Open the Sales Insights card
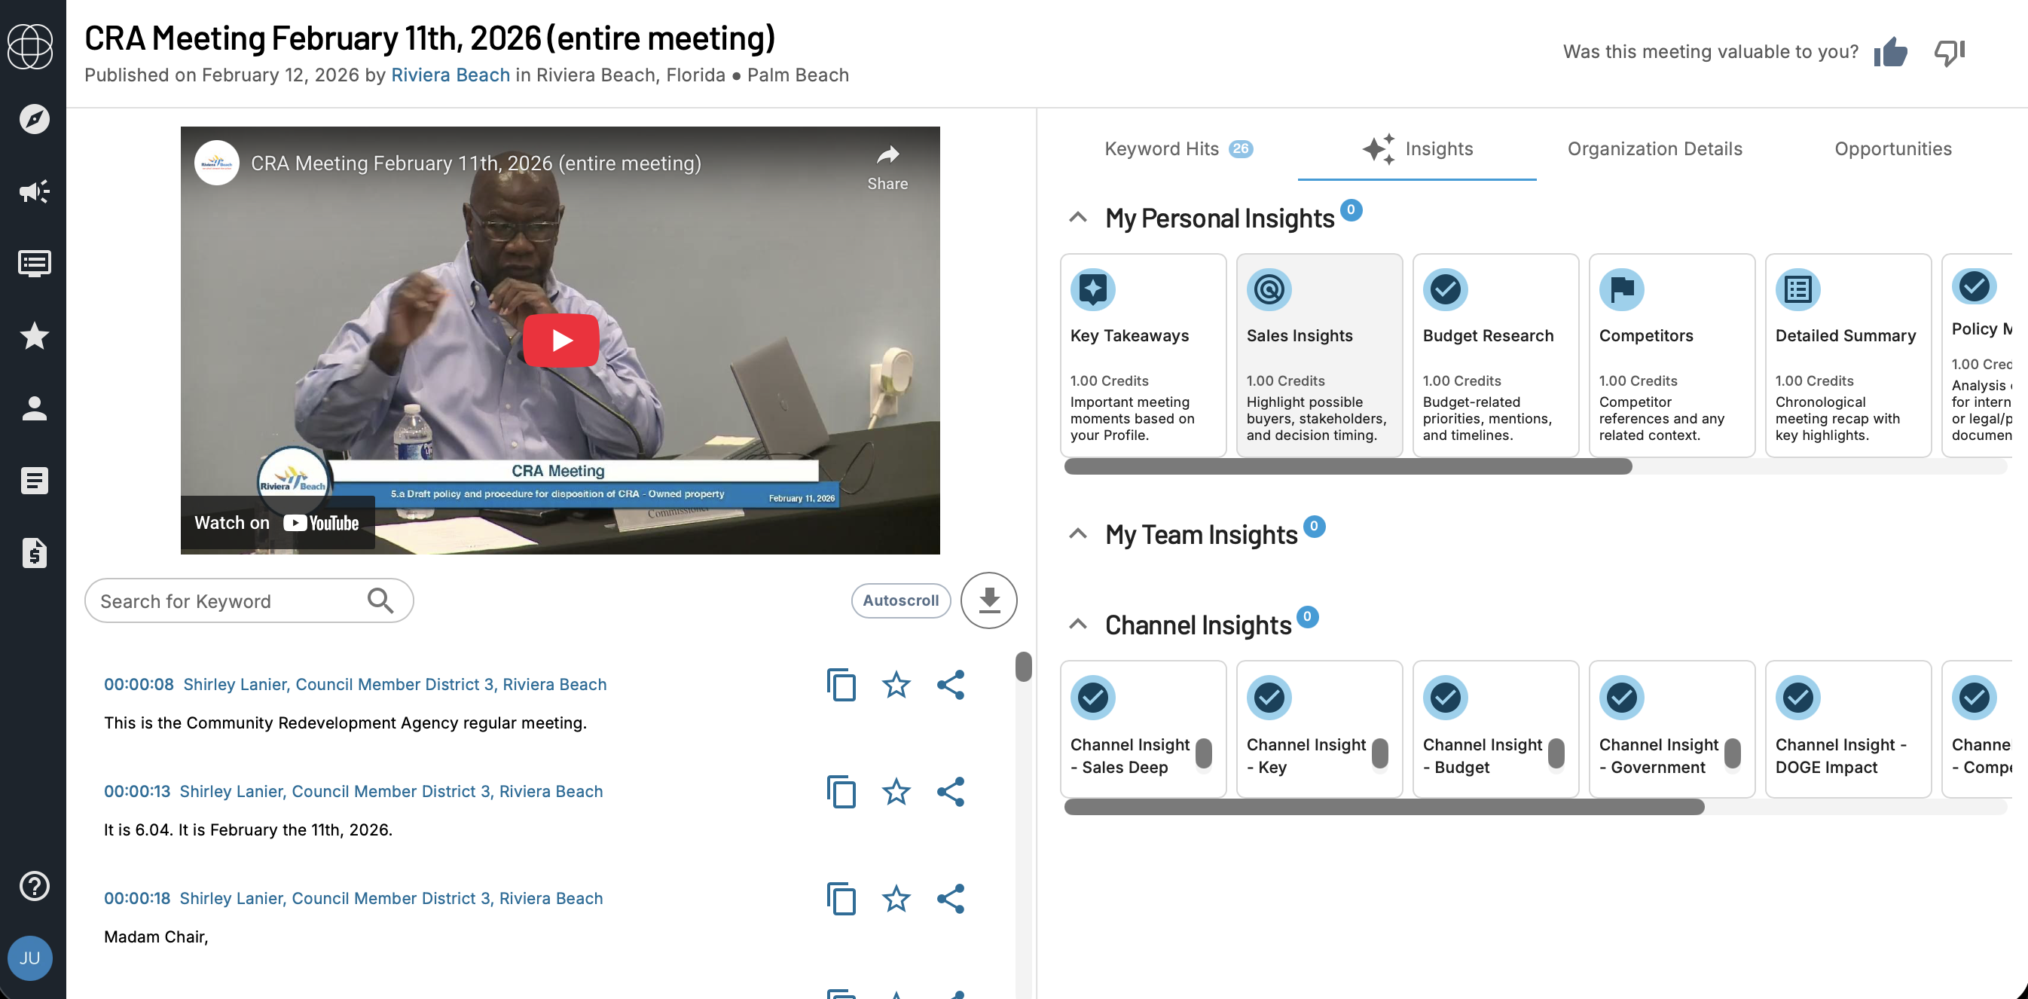Screen dimensions: 2028x999 coord(1318,355)
